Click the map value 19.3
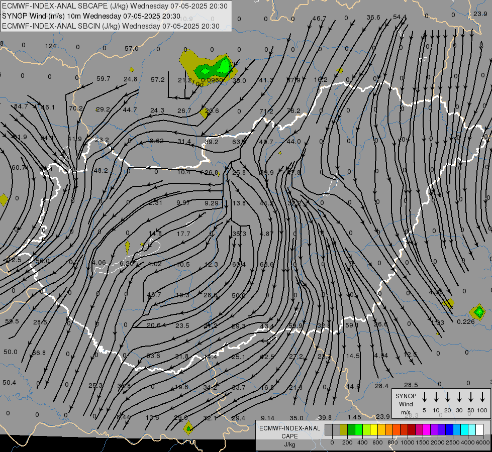 click(182, 295)
